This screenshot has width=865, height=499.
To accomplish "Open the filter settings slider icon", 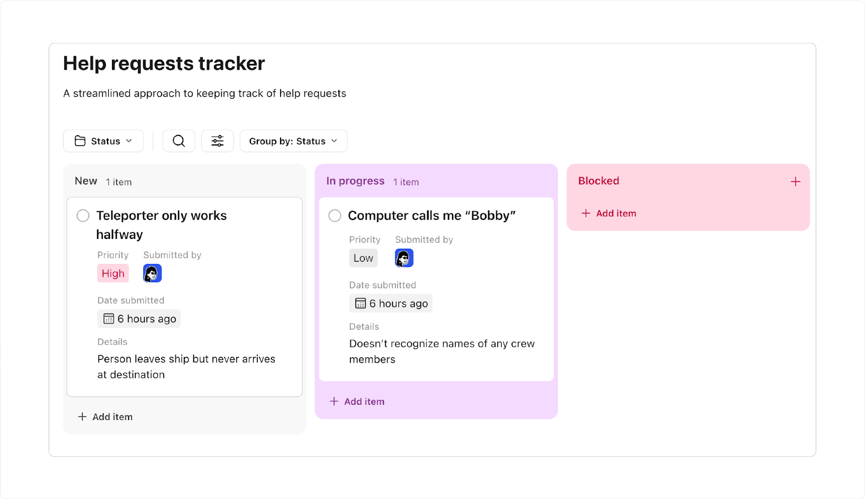I will [x=217, y=141].
